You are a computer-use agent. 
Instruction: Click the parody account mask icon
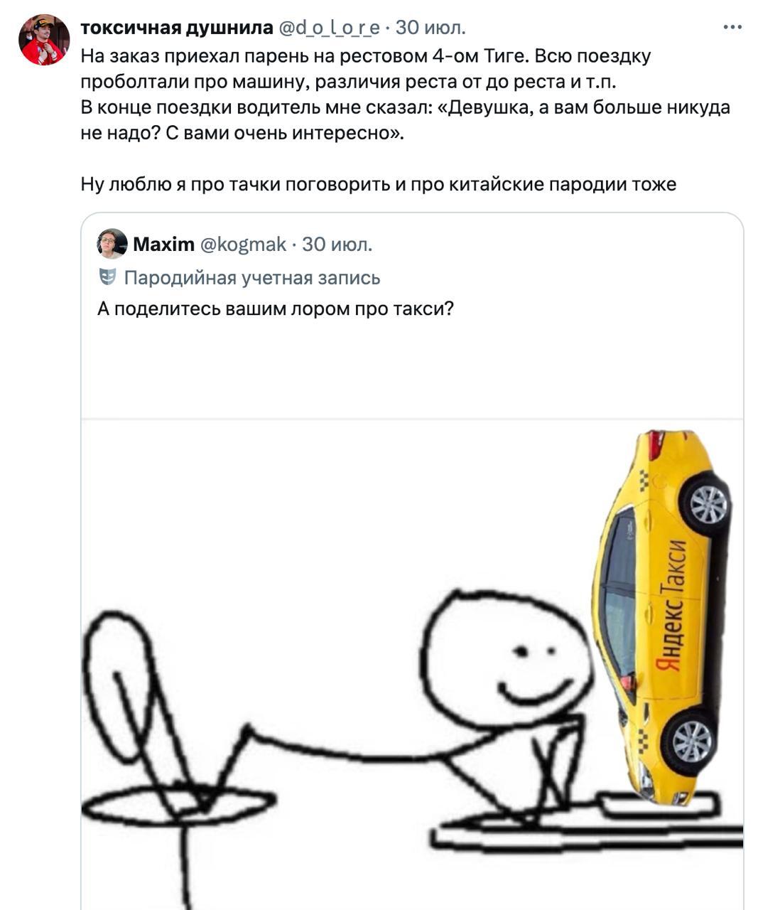tap(107, 277)
